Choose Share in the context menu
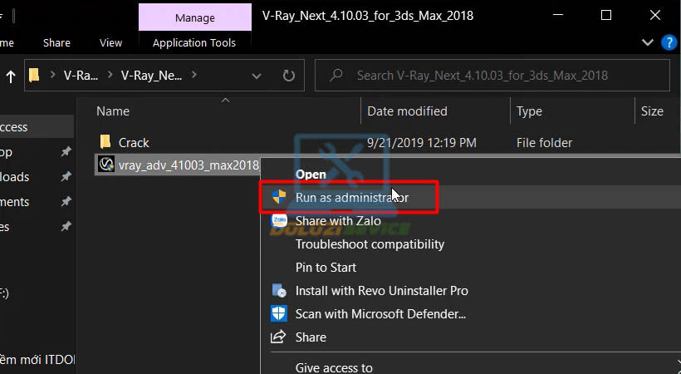681x374 pixels. point(311,337)
